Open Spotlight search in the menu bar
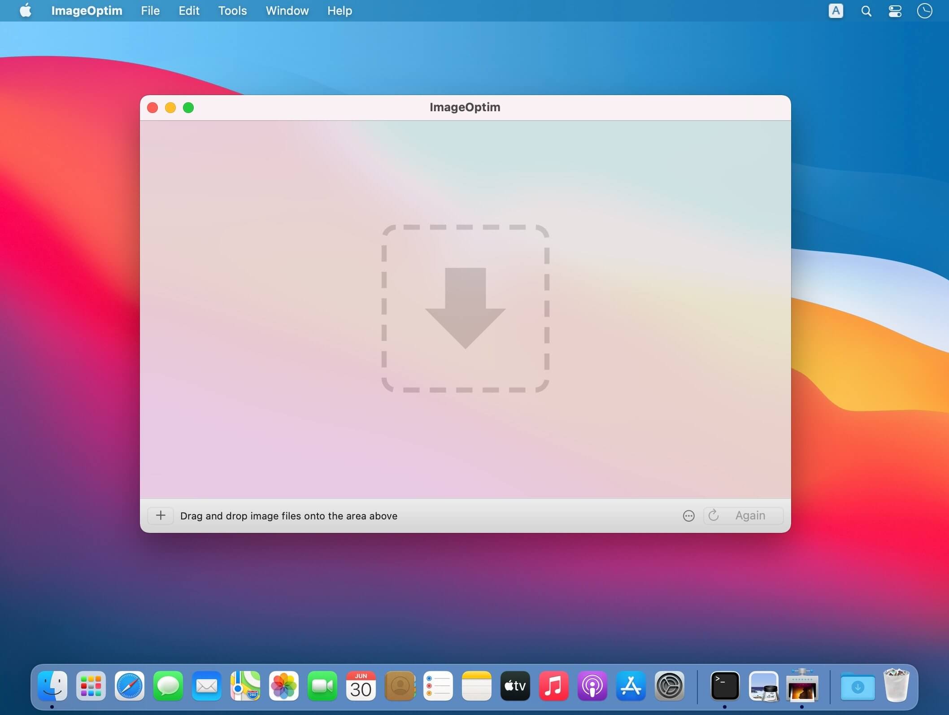 [866, 11]
